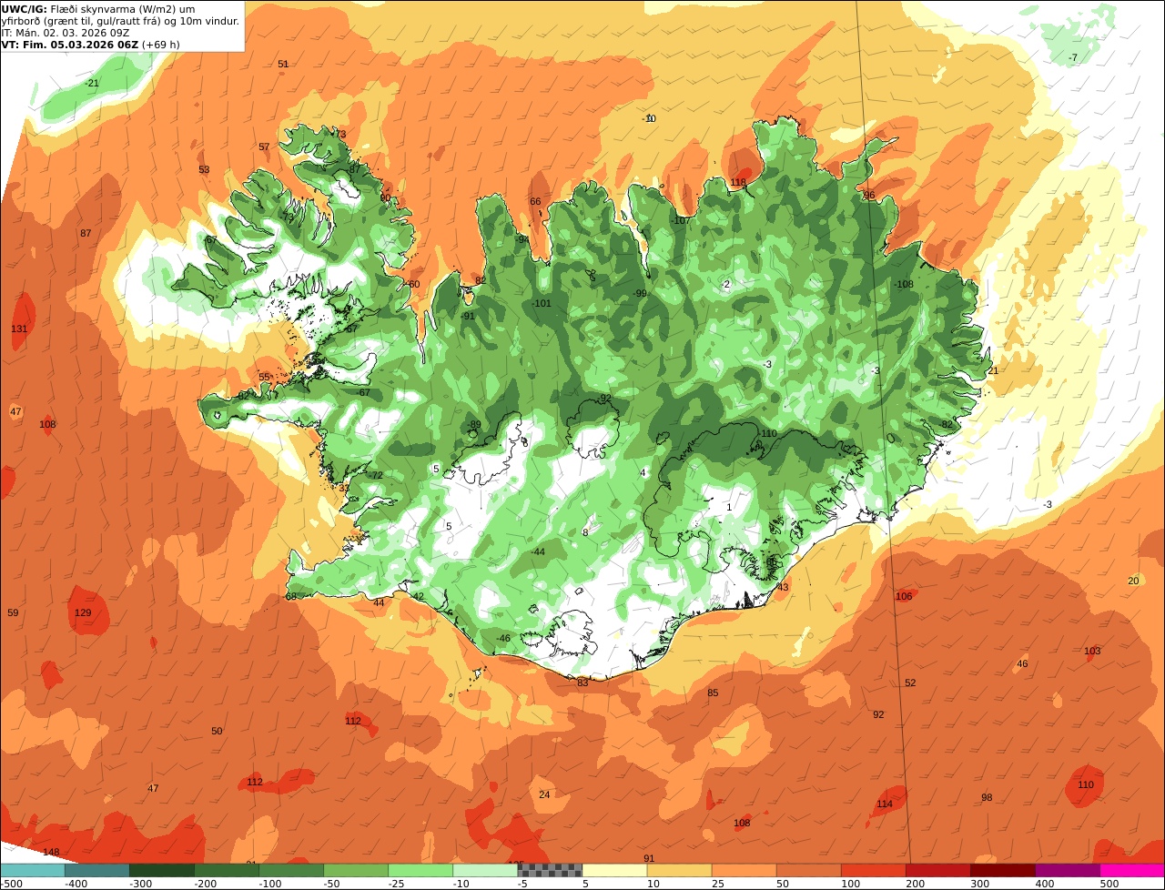Select the dark maroon legend swatch between 300 and 400
The width and height of the screenshot is (1165, 890).
[x=1002, y=870]
